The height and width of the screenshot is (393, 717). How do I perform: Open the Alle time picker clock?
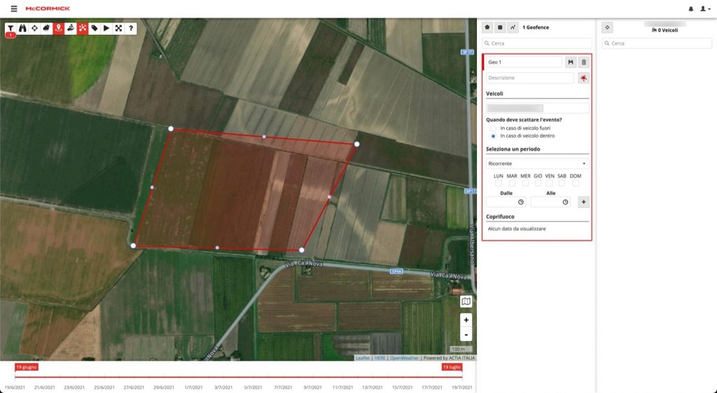click(565, 202)
